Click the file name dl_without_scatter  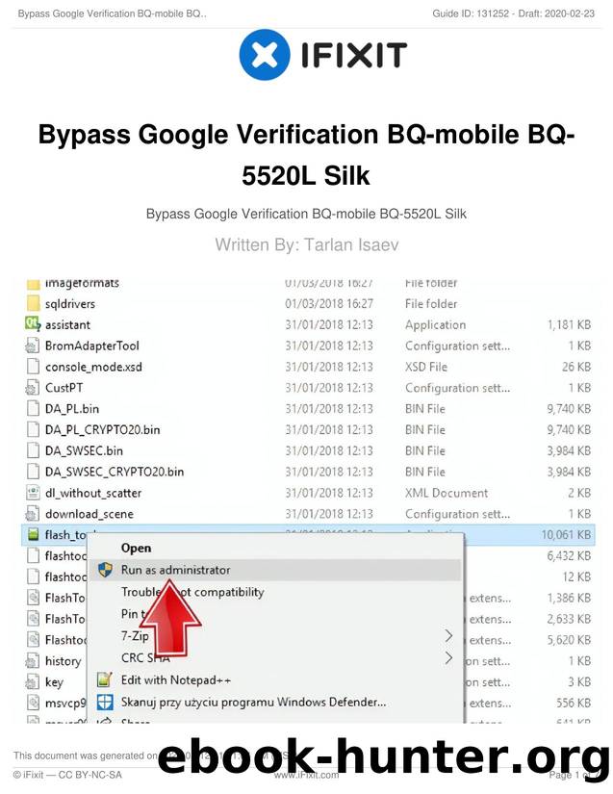pos(93,493)
